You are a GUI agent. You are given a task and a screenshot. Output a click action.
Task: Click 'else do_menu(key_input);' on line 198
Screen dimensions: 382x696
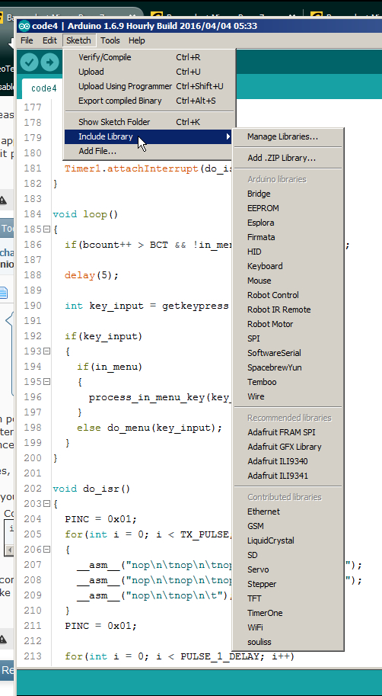click(x=149, y=428)
